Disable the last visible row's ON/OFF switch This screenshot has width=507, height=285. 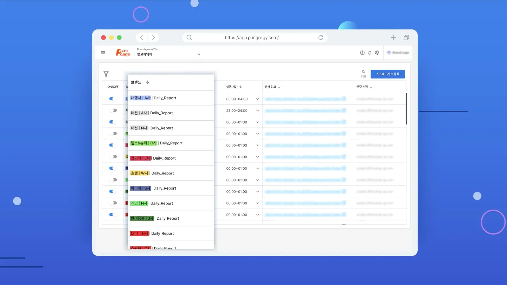tap(113, 215)
